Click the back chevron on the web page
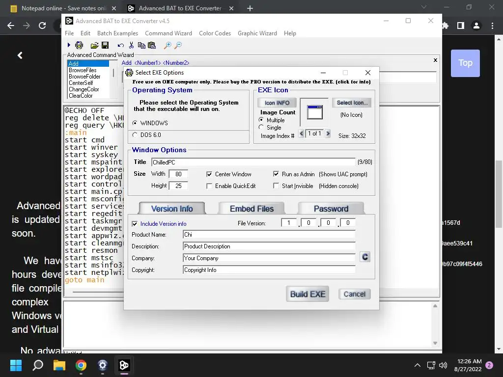This screenshot has height=377, width=503. (x=20, y=55)
